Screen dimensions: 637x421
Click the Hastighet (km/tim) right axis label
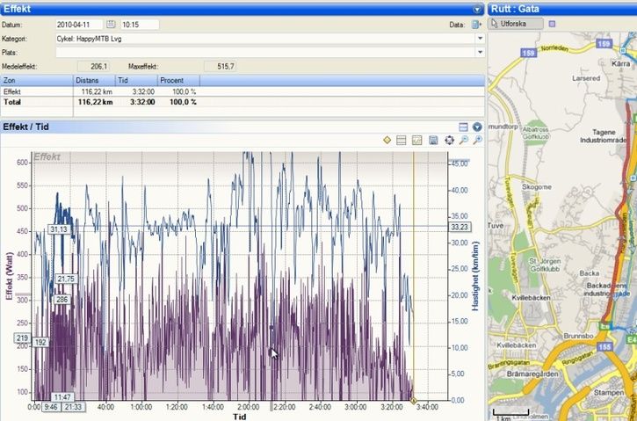(475, 276)
